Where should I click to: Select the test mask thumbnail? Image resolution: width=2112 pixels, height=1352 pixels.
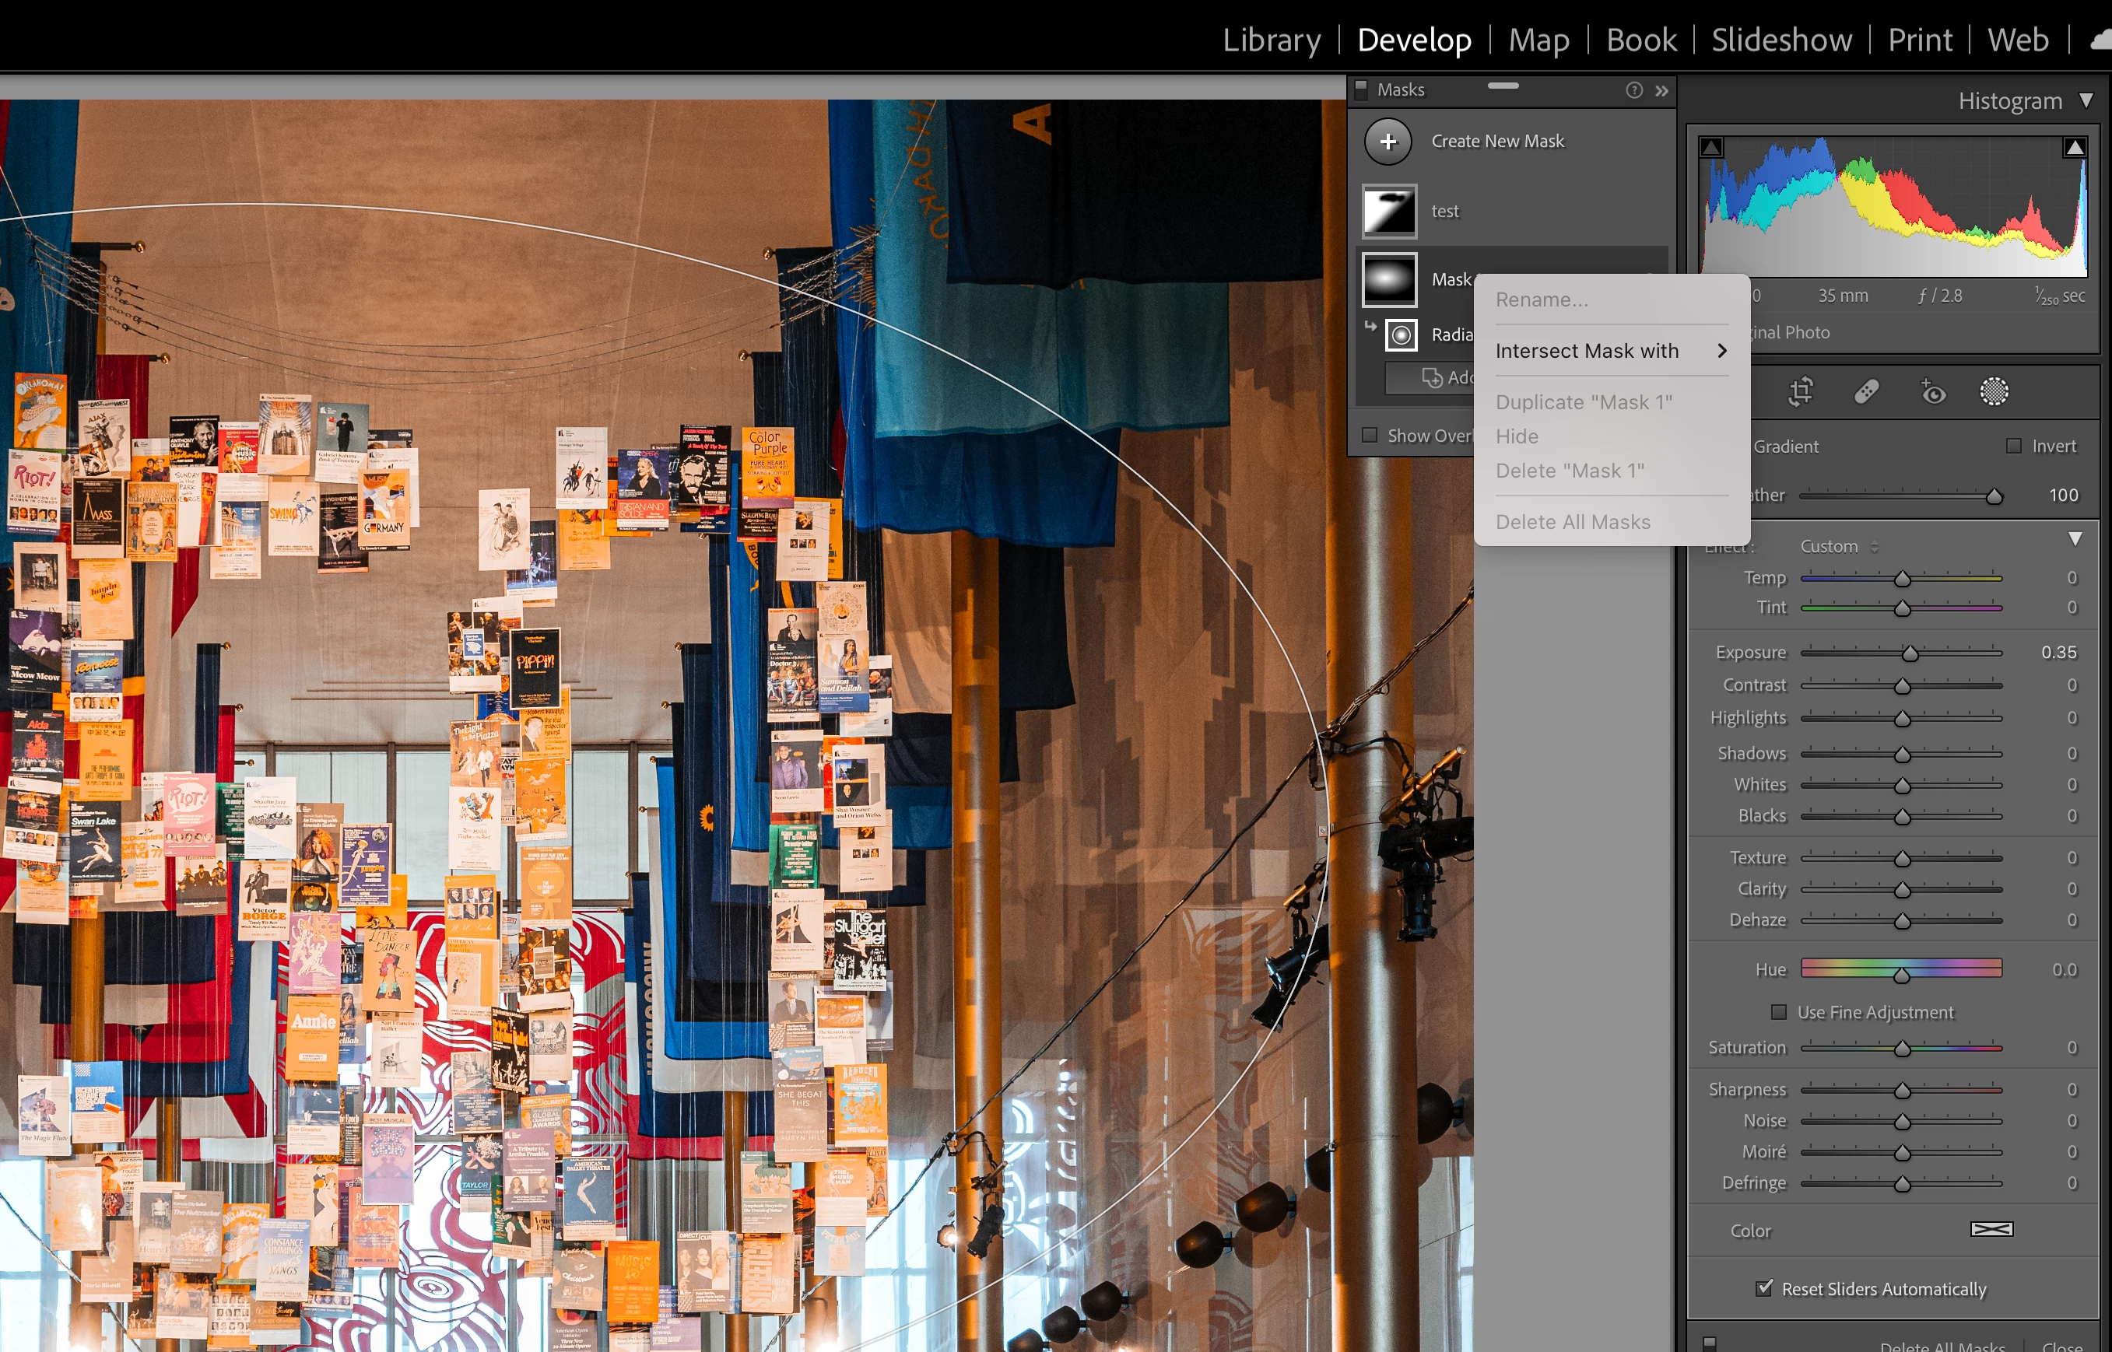tap(1388, 212)
